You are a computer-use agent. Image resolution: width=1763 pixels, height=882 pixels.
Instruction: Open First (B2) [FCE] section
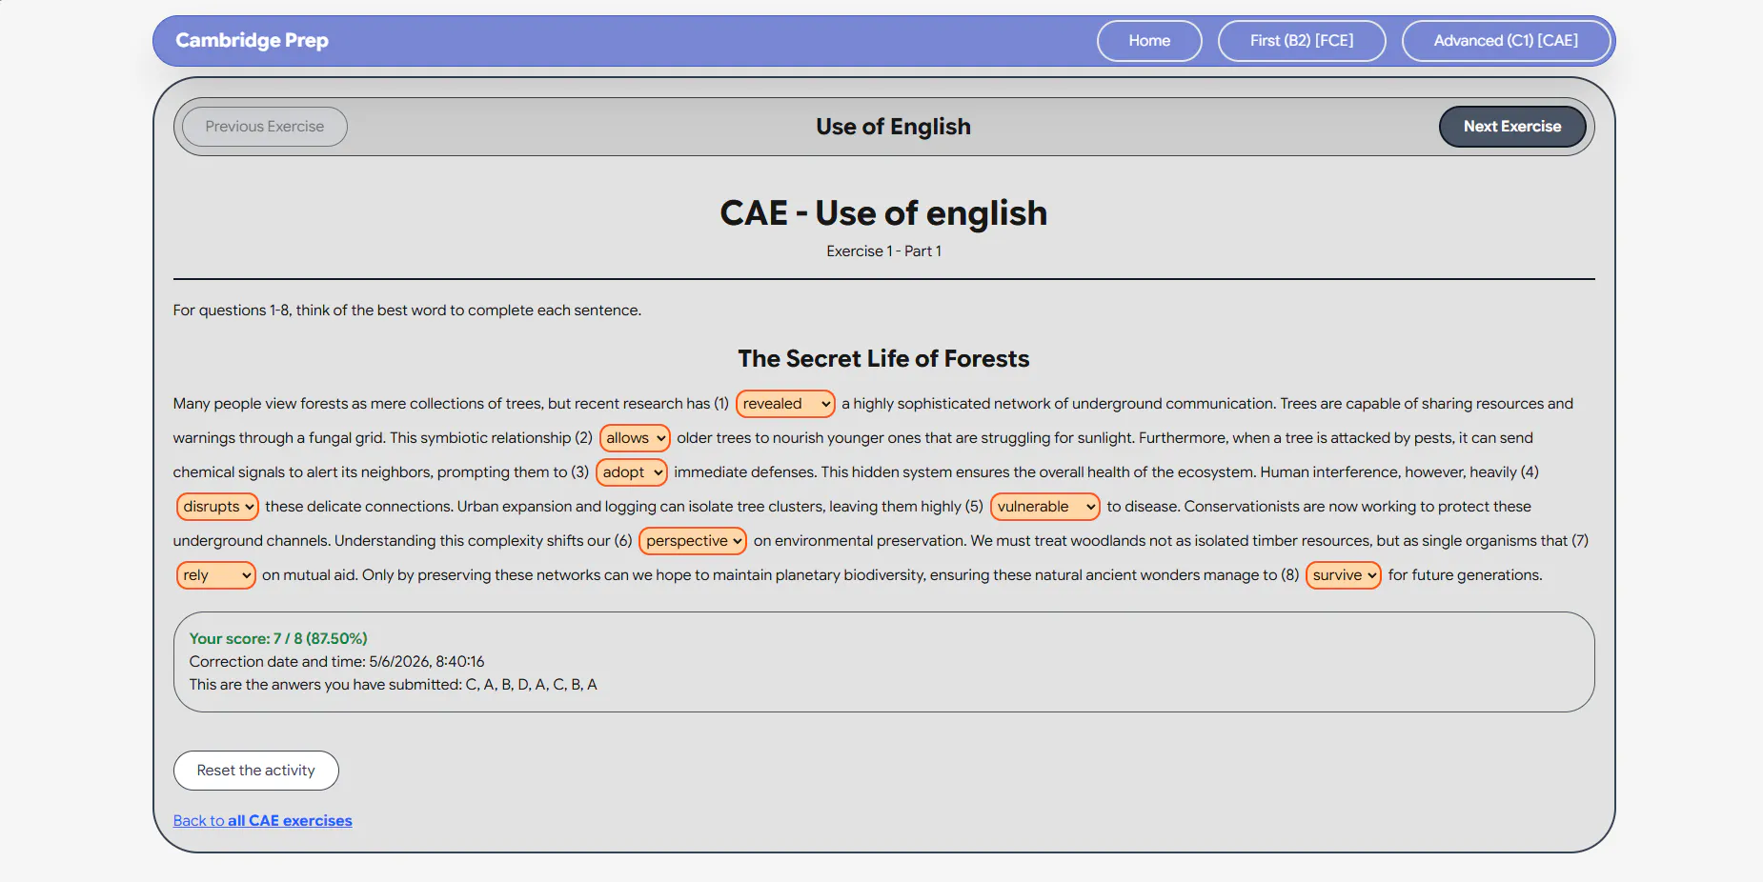1302,41
